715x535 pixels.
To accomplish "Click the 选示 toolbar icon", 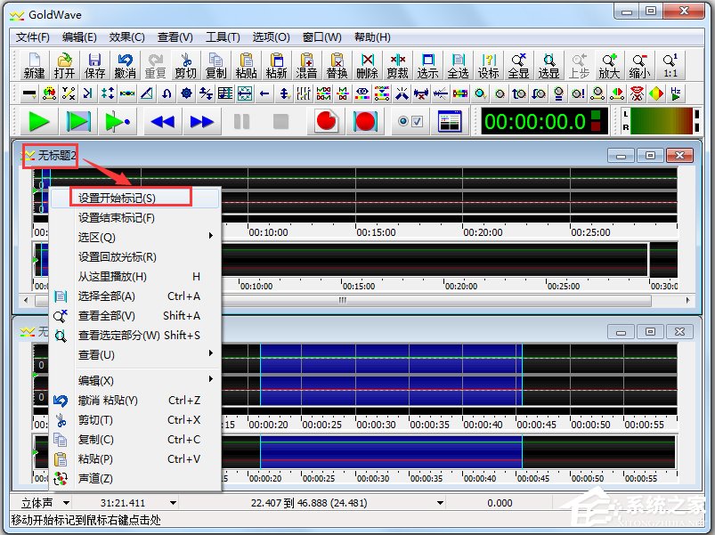I will pos(427,65).
